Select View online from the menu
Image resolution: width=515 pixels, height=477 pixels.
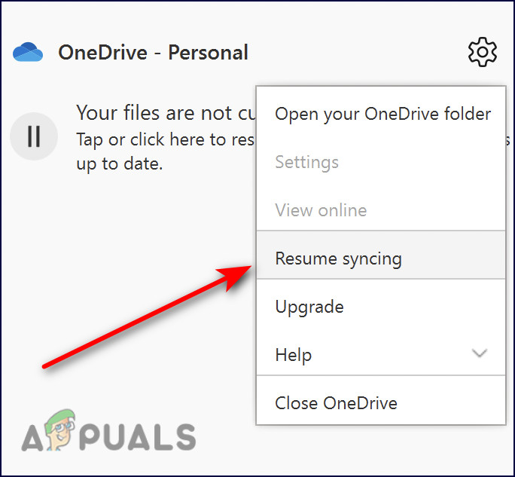[x=321, y=210]
